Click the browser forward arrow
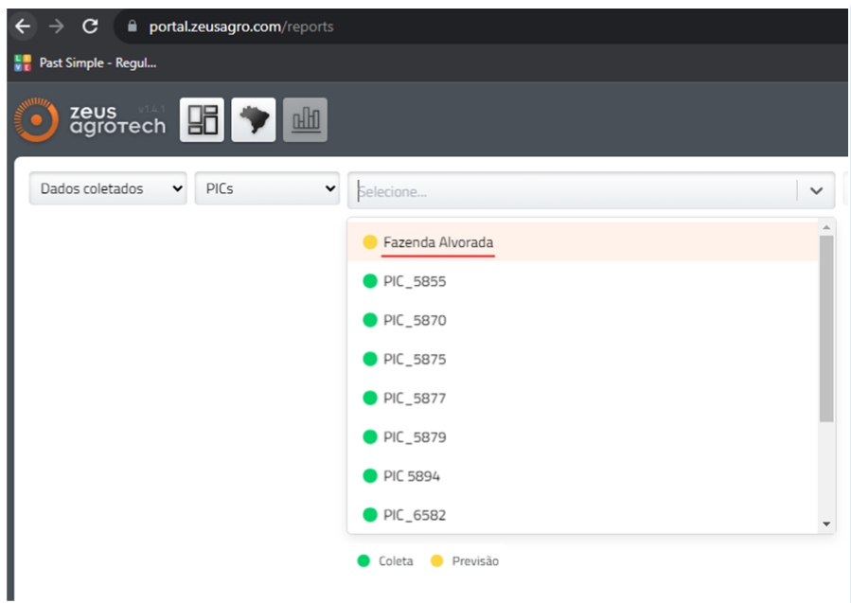Image resolution: width=851 pixels, height=603 pixels. (56, 27)
